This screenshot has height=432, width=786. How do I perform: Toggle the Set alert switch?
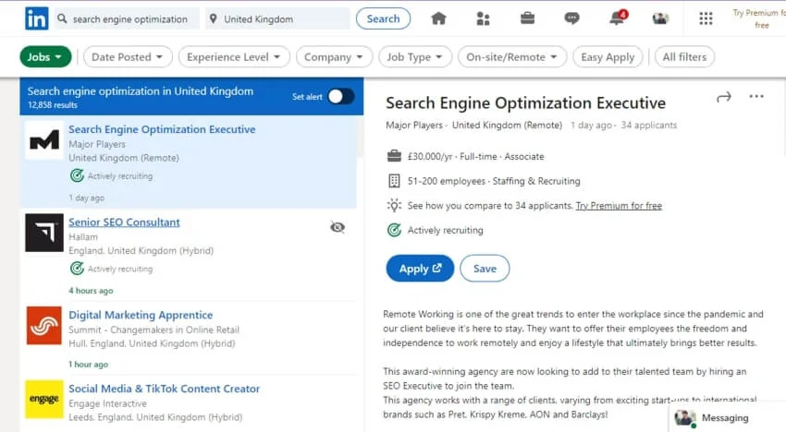(x=341, y=97)
